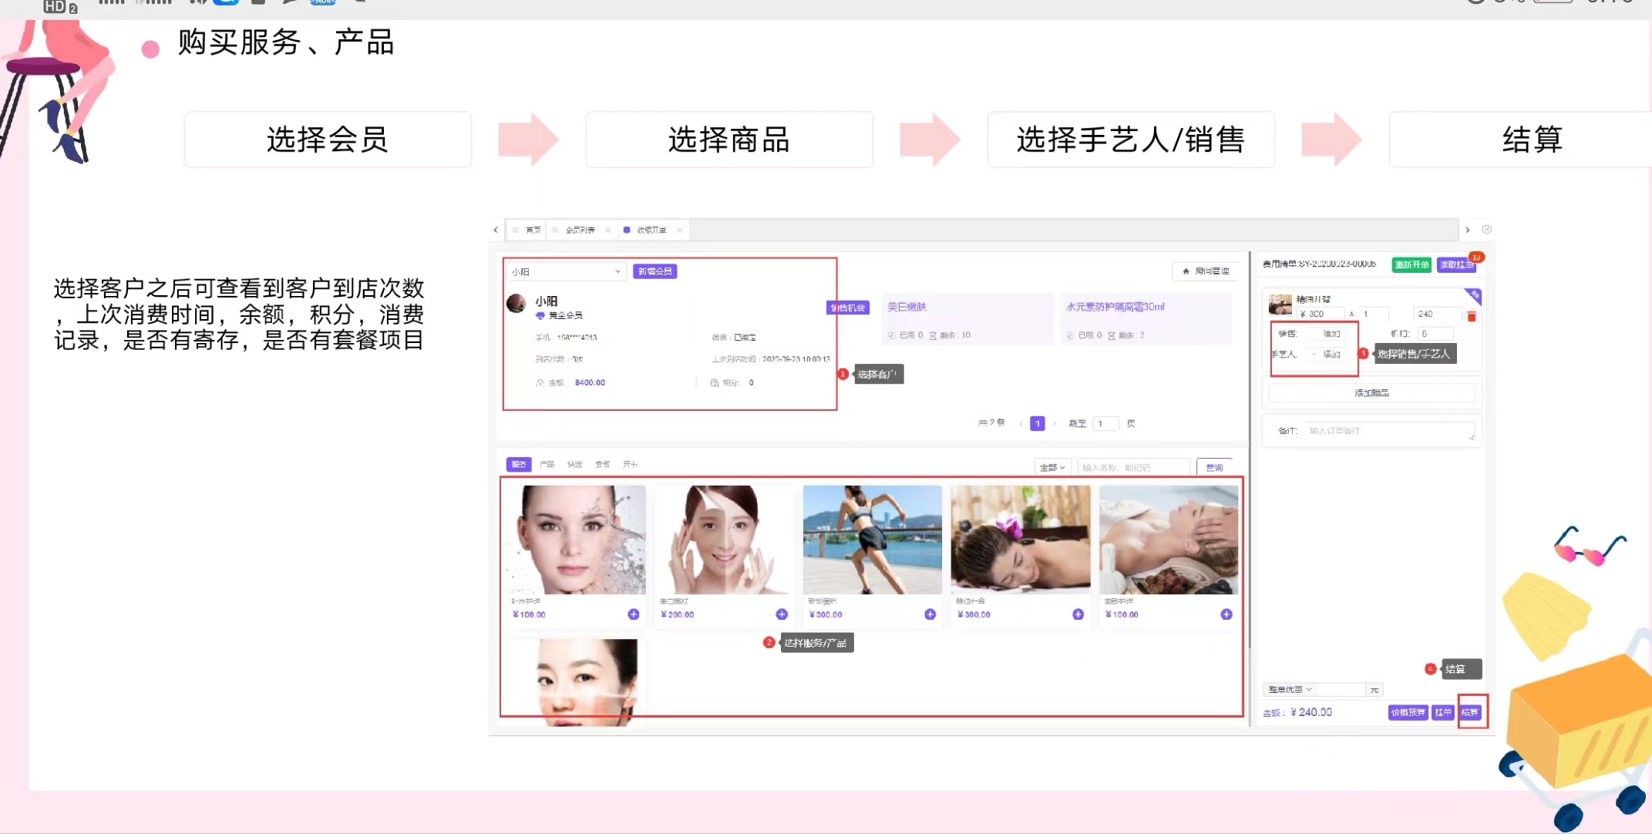The width and height of the screenshot is (1652, 834).
Task: Click the balance wallet icon
Action: (540, 382)
